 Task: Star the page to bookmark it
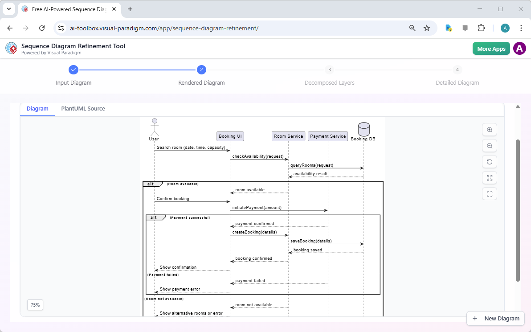427,28
